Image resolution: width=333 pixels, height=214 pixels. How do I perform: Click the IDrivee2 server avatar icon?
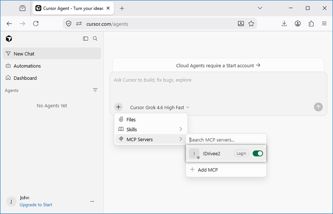194,153
